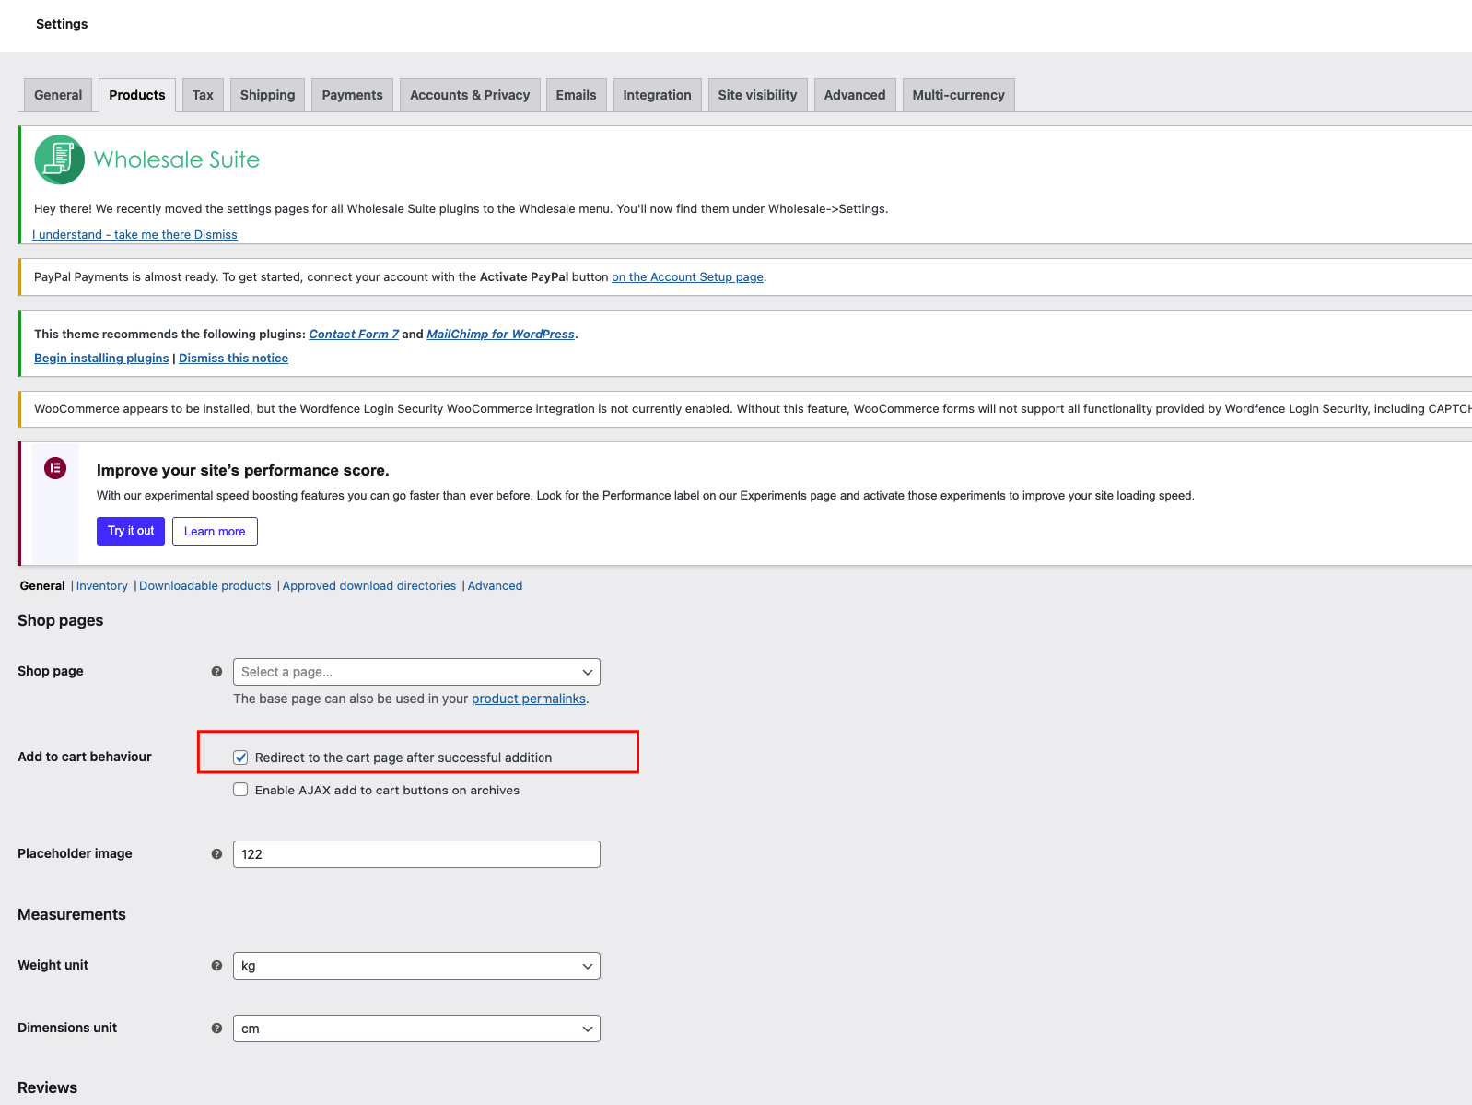Switch to Accounts & Privacy tab
The image size is (1472, 1105).
point(470,95)
